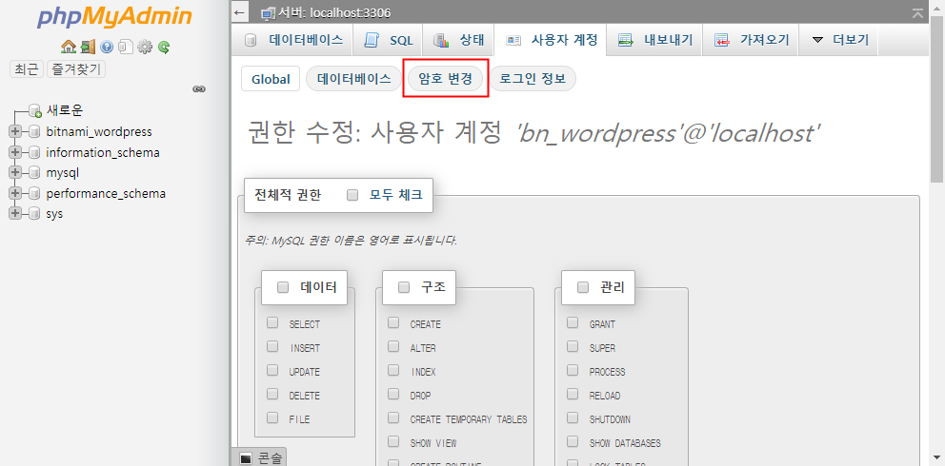Expand the bitnami_wordpress tree node

click(x=14, y=131)
